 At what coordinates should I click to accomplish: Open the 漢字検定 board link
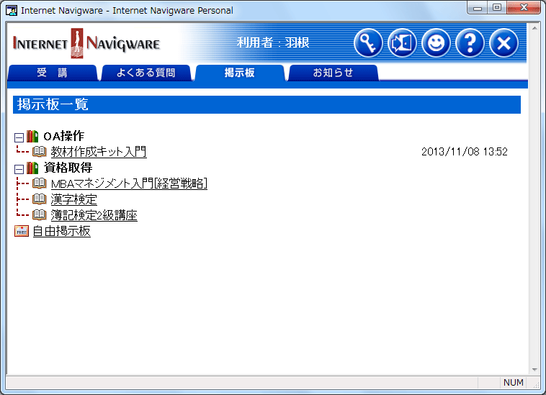pyautogui.click(x=73, y=199)
